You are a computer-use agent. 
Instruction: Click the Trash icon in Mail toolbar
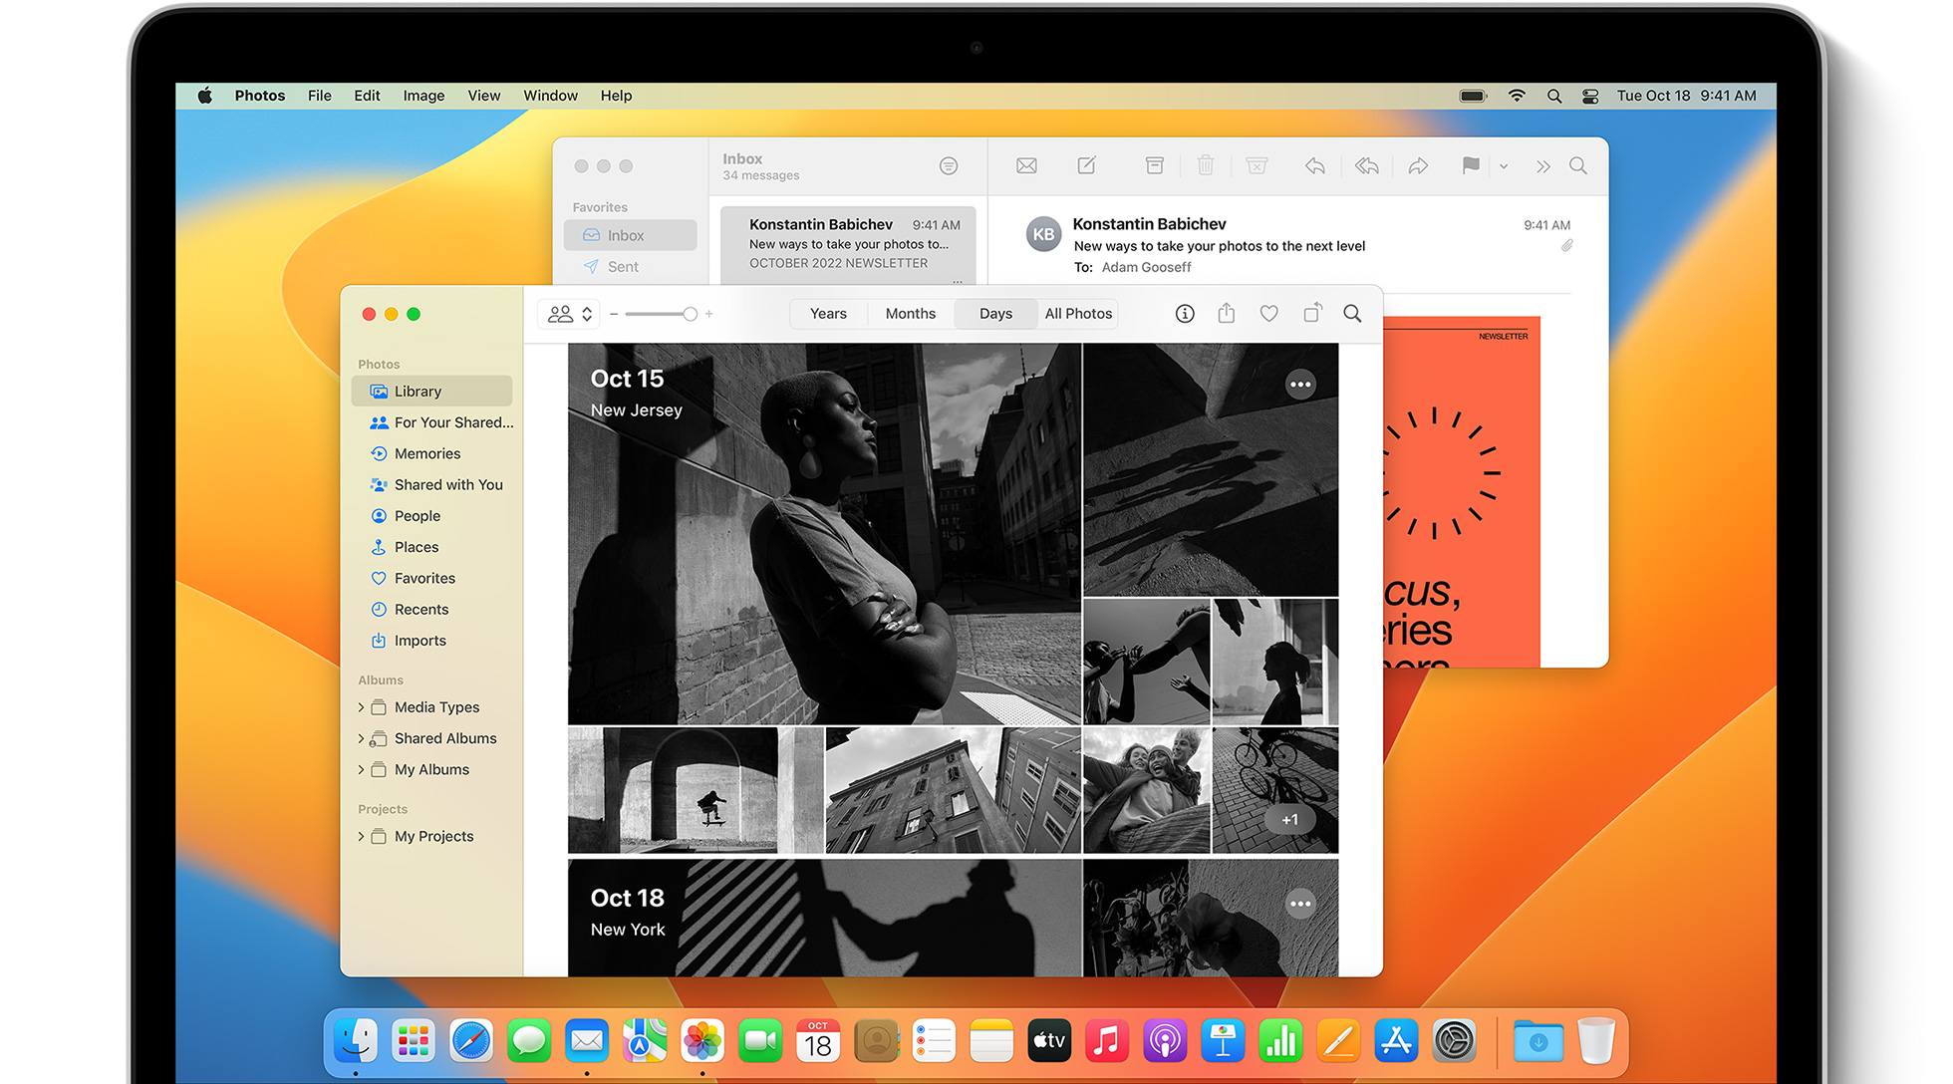[1205, 166]
